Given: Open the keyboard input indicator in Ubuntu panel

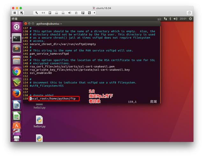Looking at the screenshot, I should point(159,19).
